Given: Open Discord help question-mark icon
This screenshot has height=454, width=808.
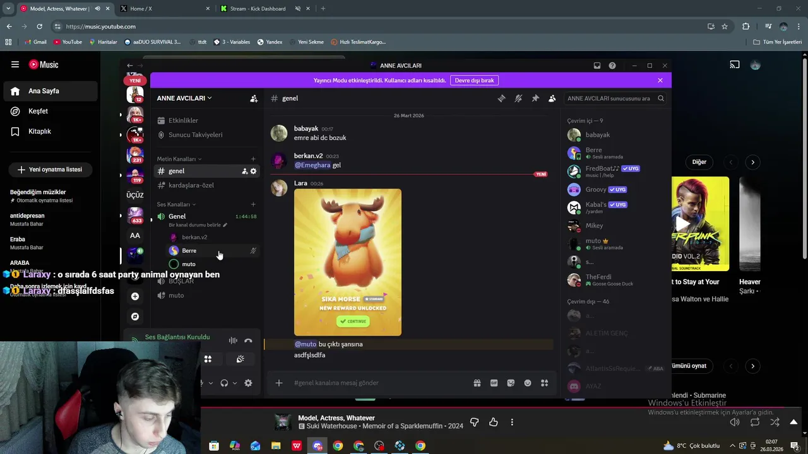Looking at the screenshot, I should point(612,66).
